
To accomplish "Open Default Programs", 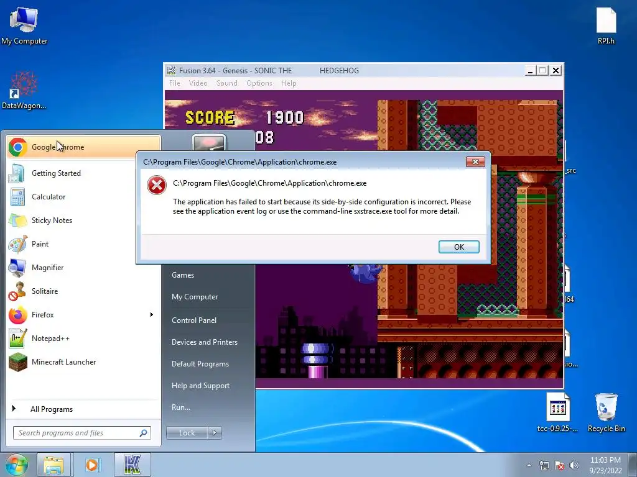I will click(x=200, y=364).
